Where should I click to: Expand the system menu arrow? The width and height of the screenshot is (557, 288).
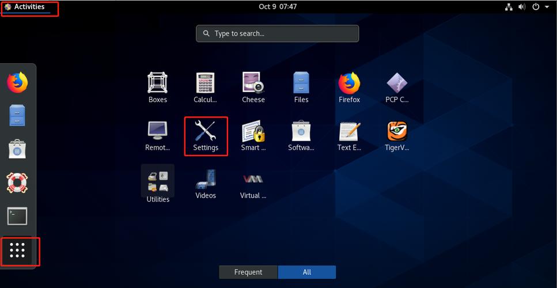547,7
